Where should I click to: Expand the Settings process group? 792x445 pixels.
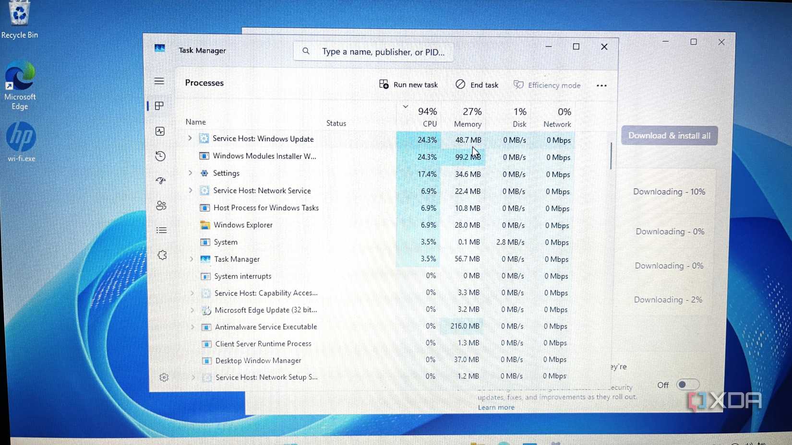190,173
